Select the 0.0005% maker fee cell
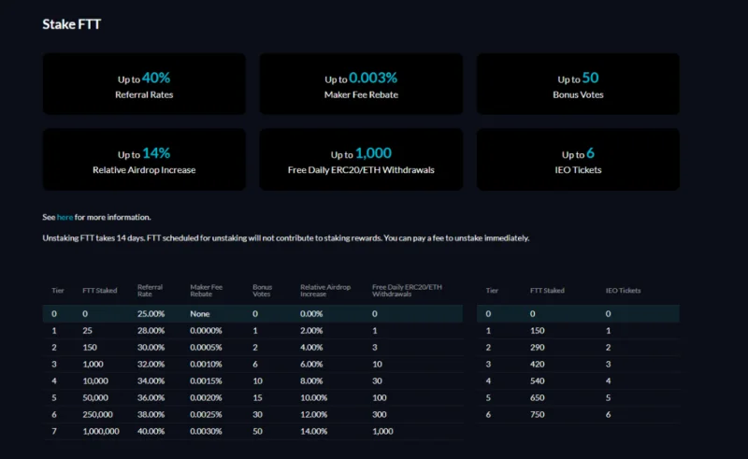The width and height of the screenshot is (748, 459). 206,348
